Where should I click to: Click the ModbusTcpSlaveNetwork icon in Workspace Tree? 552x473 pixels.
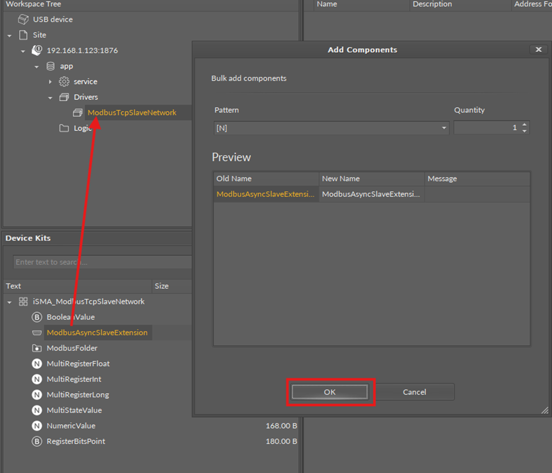click(78, 112)
